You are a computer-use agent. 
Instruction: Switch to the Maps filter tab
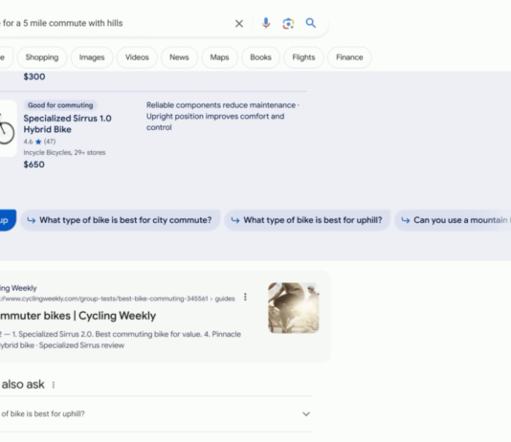coord(220,57)
